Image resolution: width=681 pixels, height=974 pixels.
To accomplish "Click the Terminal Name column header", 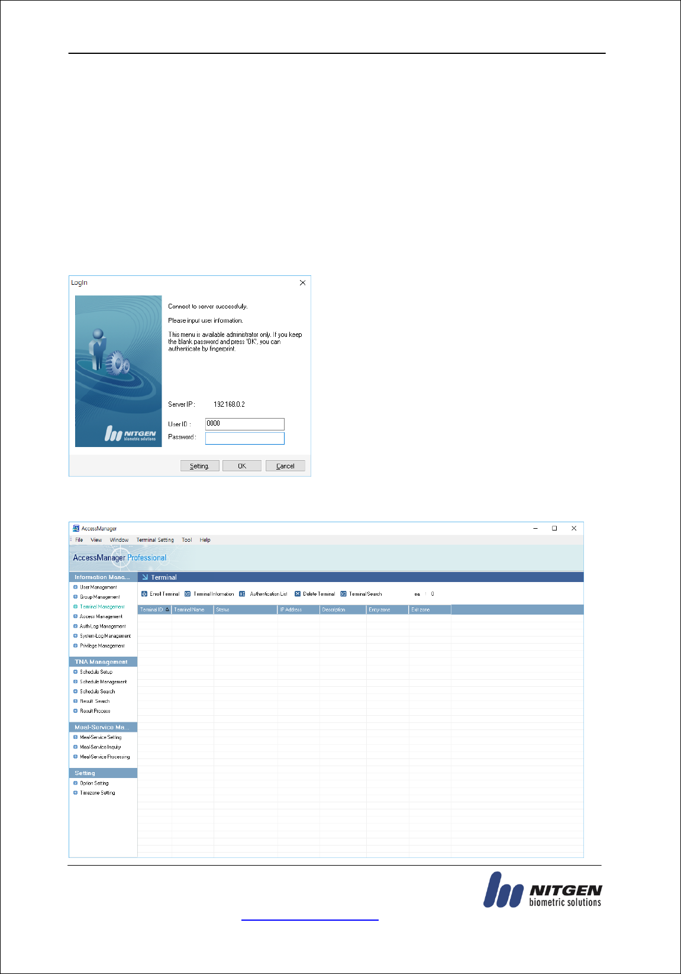I will [x=192, y=610].
